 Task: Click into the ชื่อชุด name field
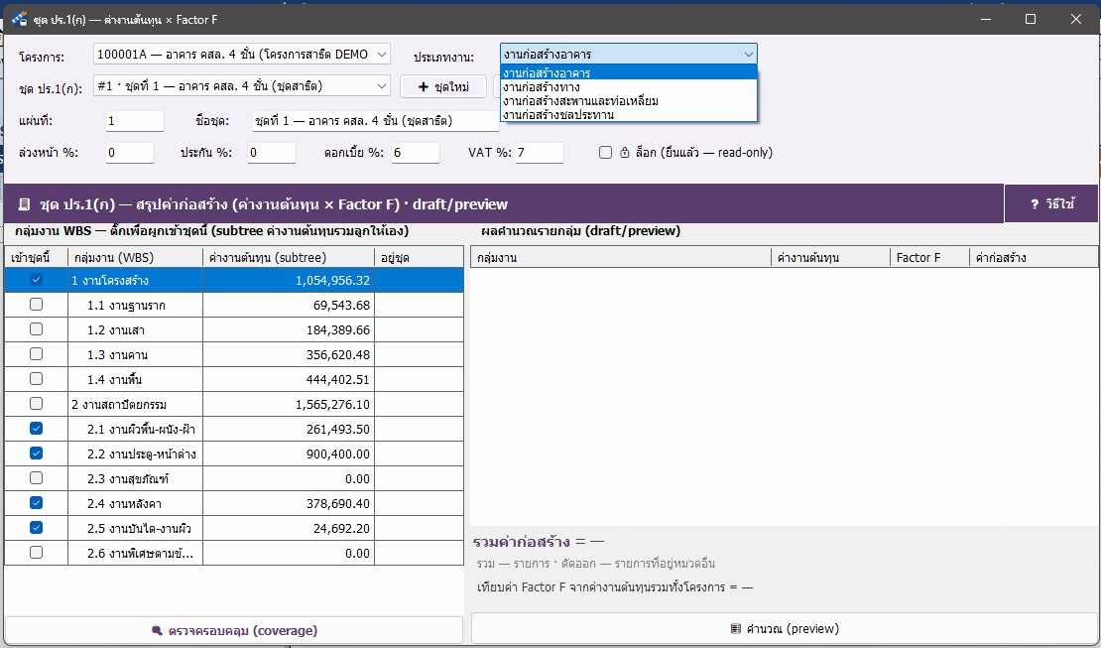point(375,121)
